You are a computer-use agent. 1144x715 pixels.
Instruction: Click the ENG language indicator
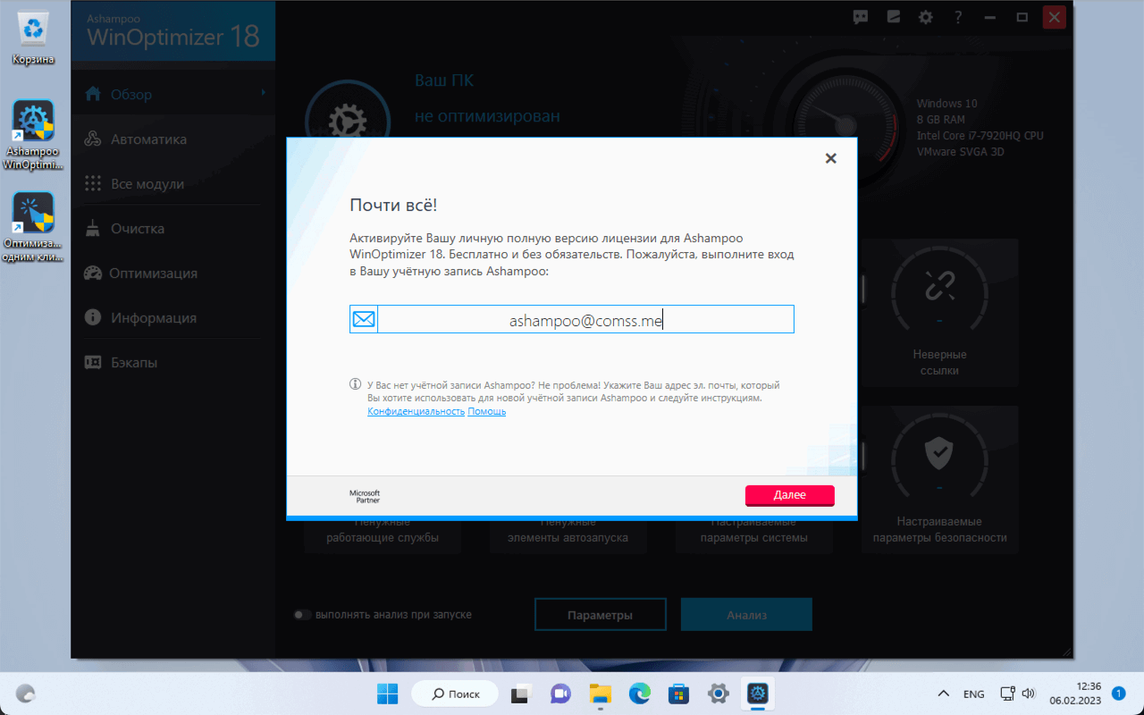coord(973,694)
